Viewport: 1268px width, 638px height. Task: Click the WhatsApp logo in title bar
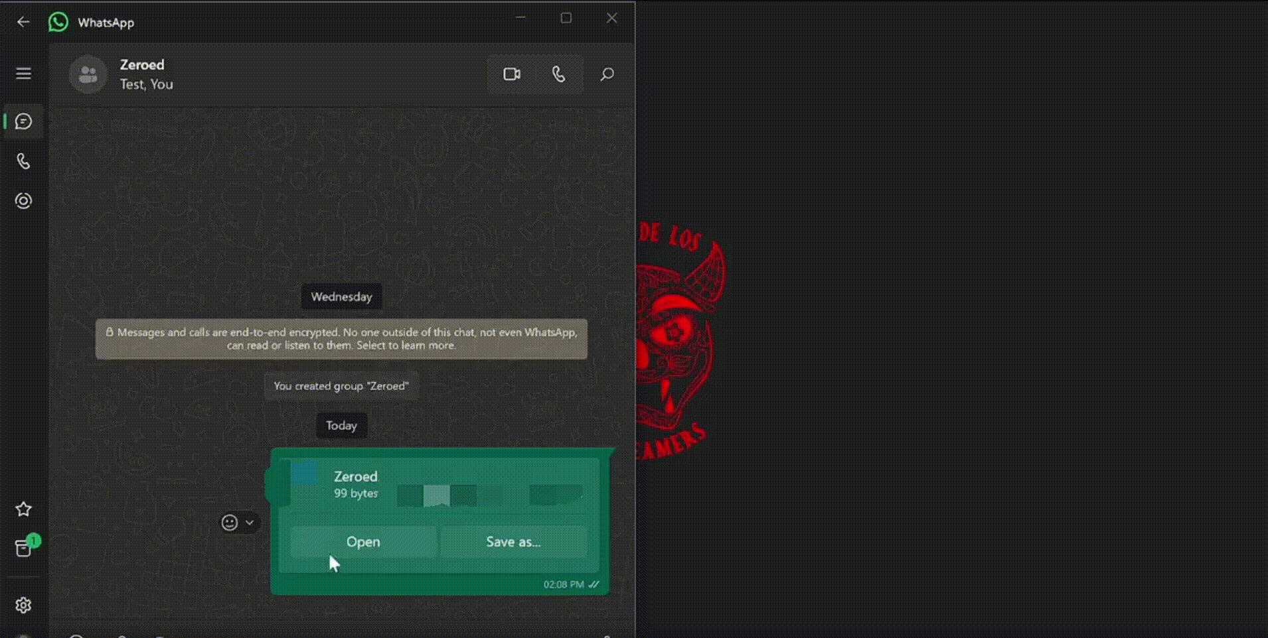pos(58,22)
